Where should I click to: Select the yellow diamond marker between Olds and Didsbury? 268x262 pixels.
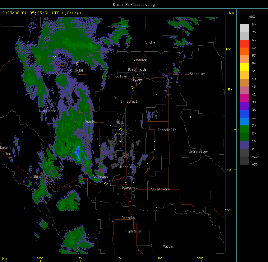pyautogui.click(x=121, y=130)
